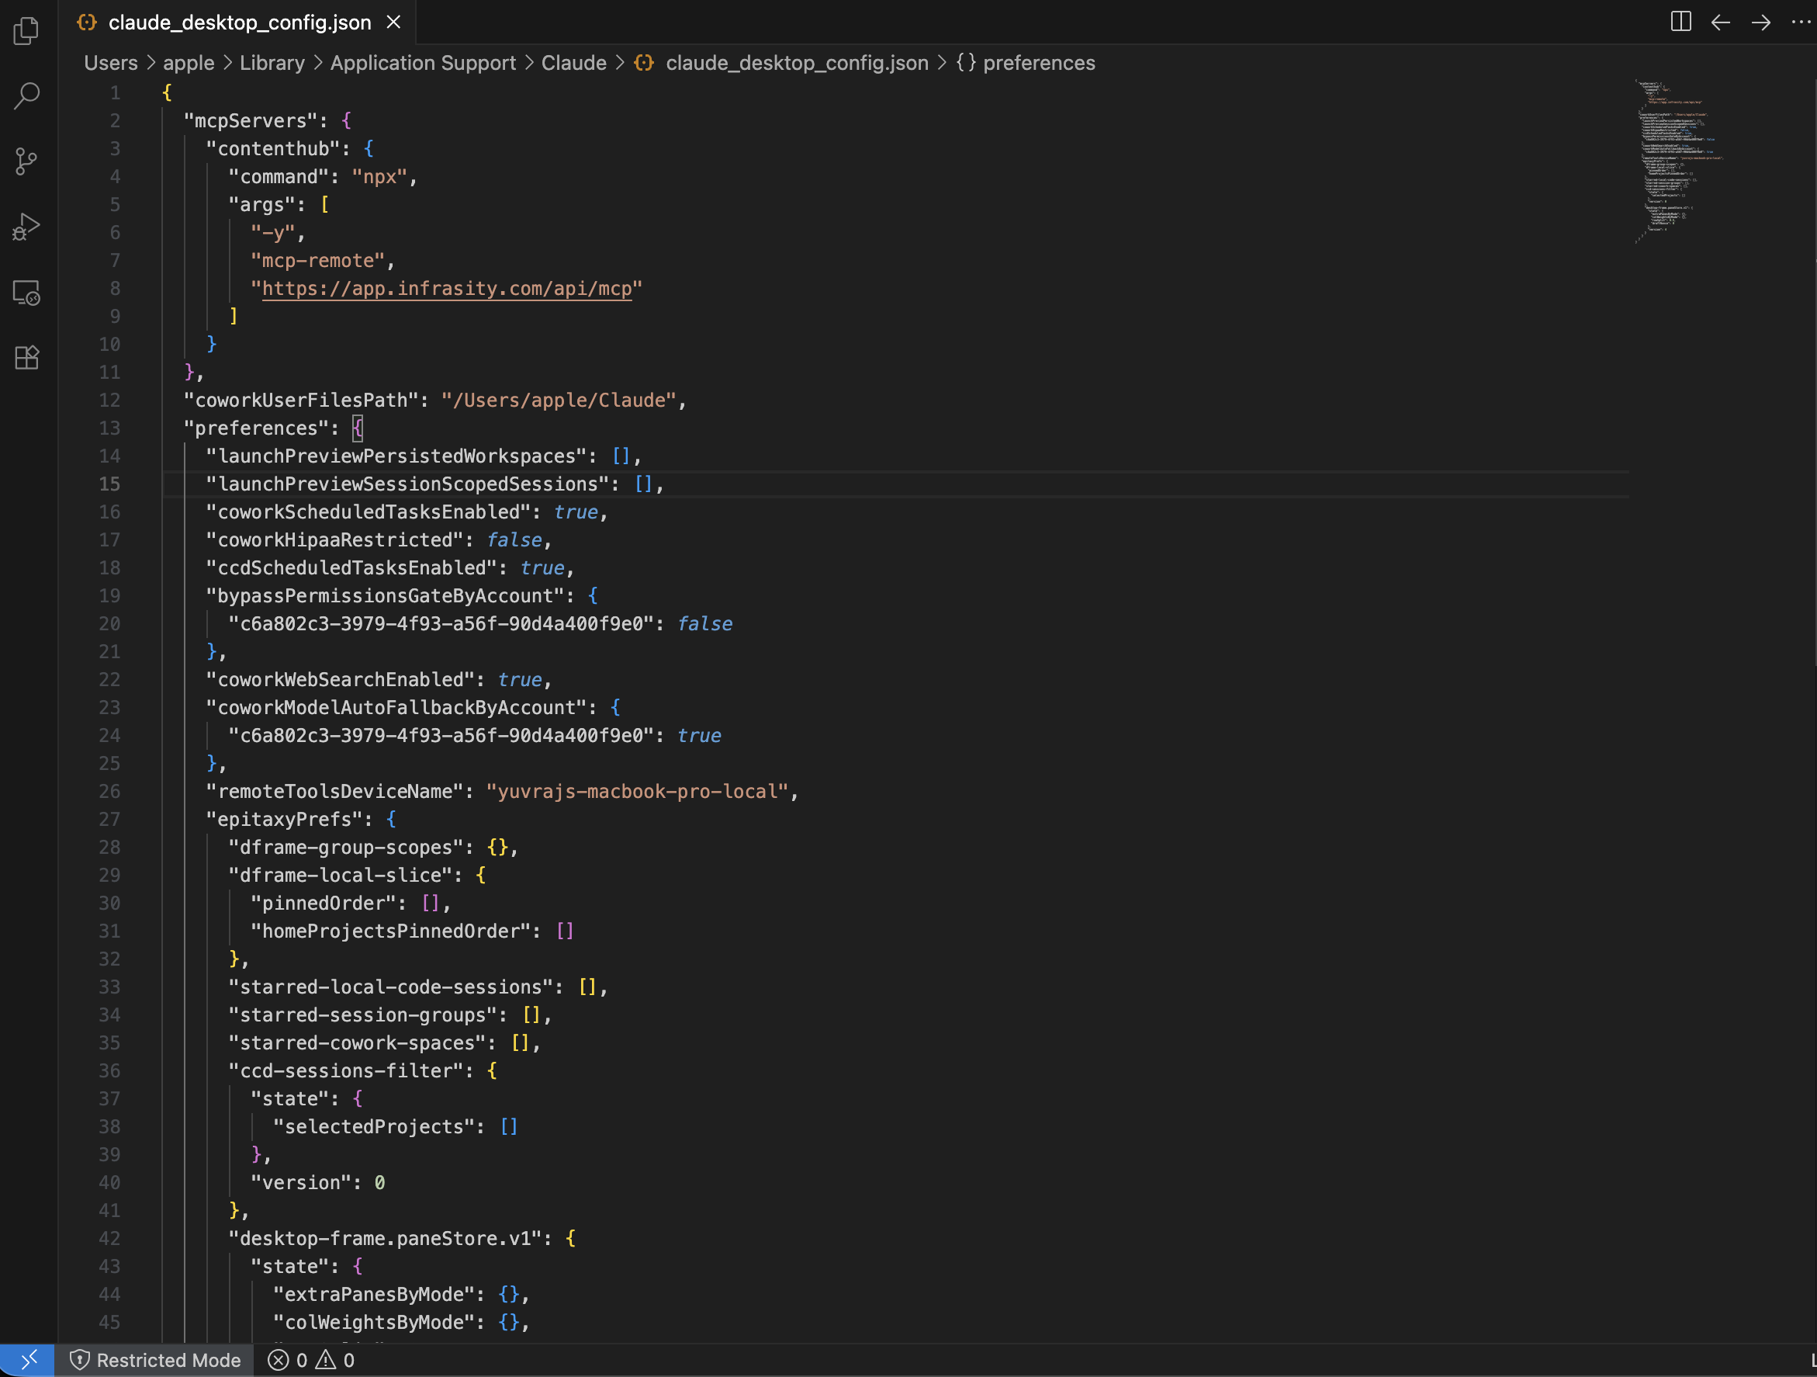Click the Go Back arrow icon
The image size is (1817, 1377).
[x=1720, y=23]
